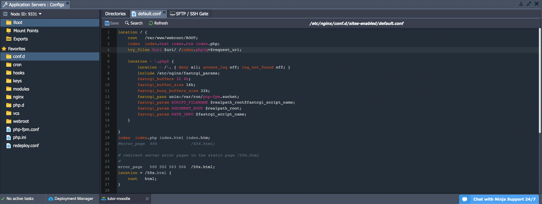Close the default.conf tab
The width and height of the screenshot is (542, 204).
pos(164,12)
